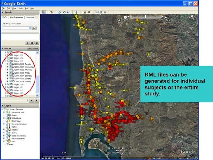Viewport: 213px width, 160px height.
Task: Enable the Traffic layer checkbox
Action: pos(7,127)
